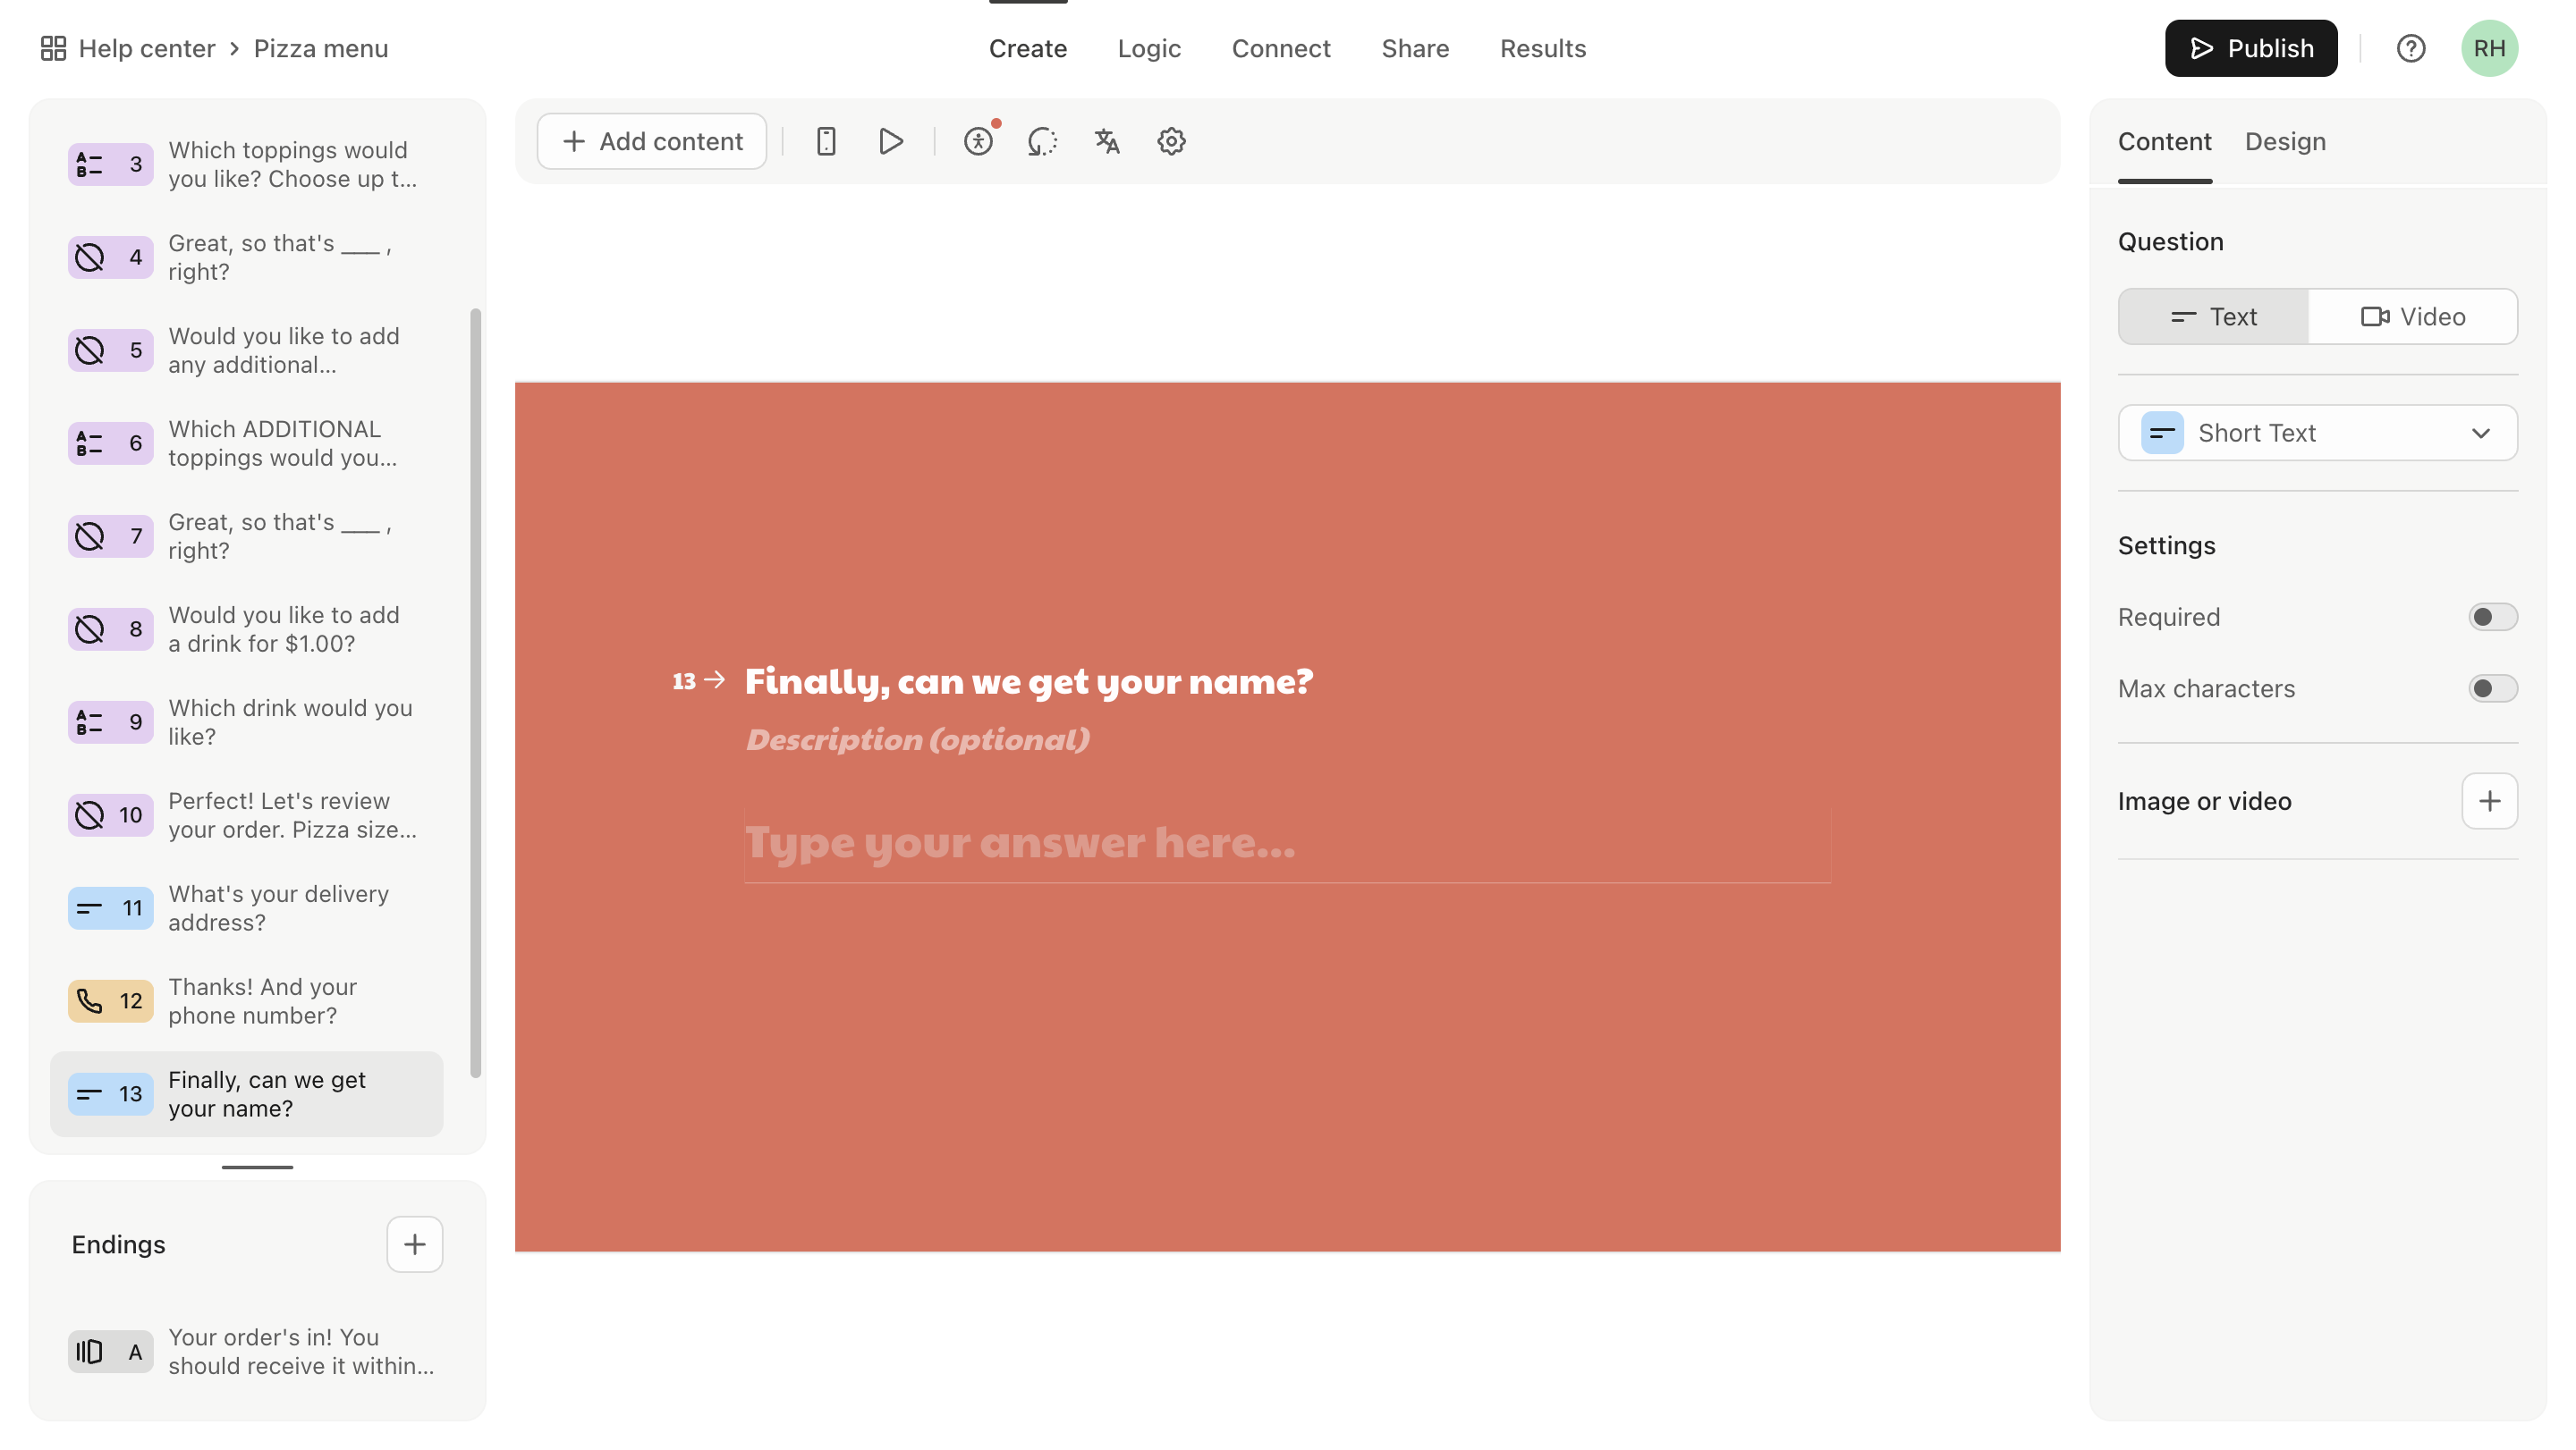Select the Connect menu tab

point(1281,47)
